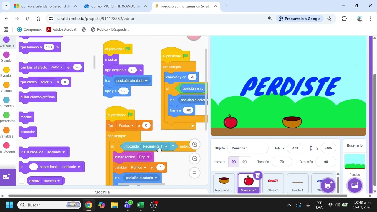This screenshot has height=212, width=377.
Task: Edit the y position field
Action: (x=328, y=148)
